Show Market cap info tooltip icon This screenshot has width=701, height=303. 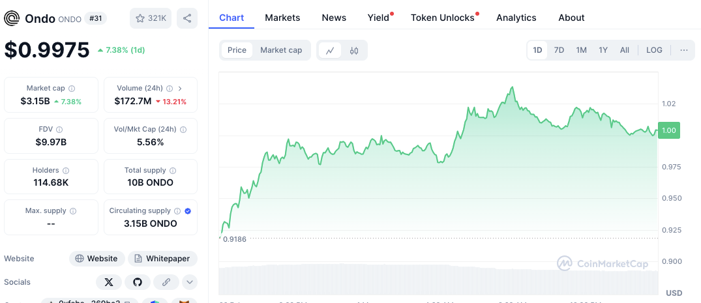pos(72,89)
